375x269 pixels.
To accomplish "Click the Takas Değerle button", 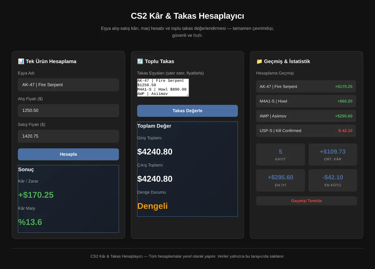I will 187,111.
